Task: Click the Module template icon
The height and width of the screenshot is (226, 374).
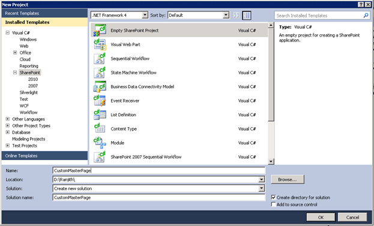Action: pos(100,143)
